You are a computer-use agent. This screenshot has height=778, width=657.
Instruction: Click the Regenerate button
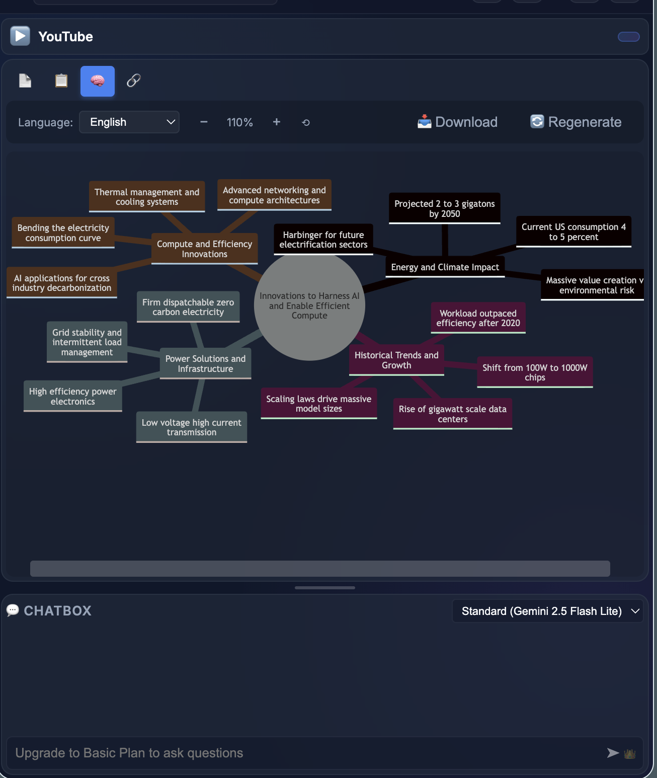575,122
